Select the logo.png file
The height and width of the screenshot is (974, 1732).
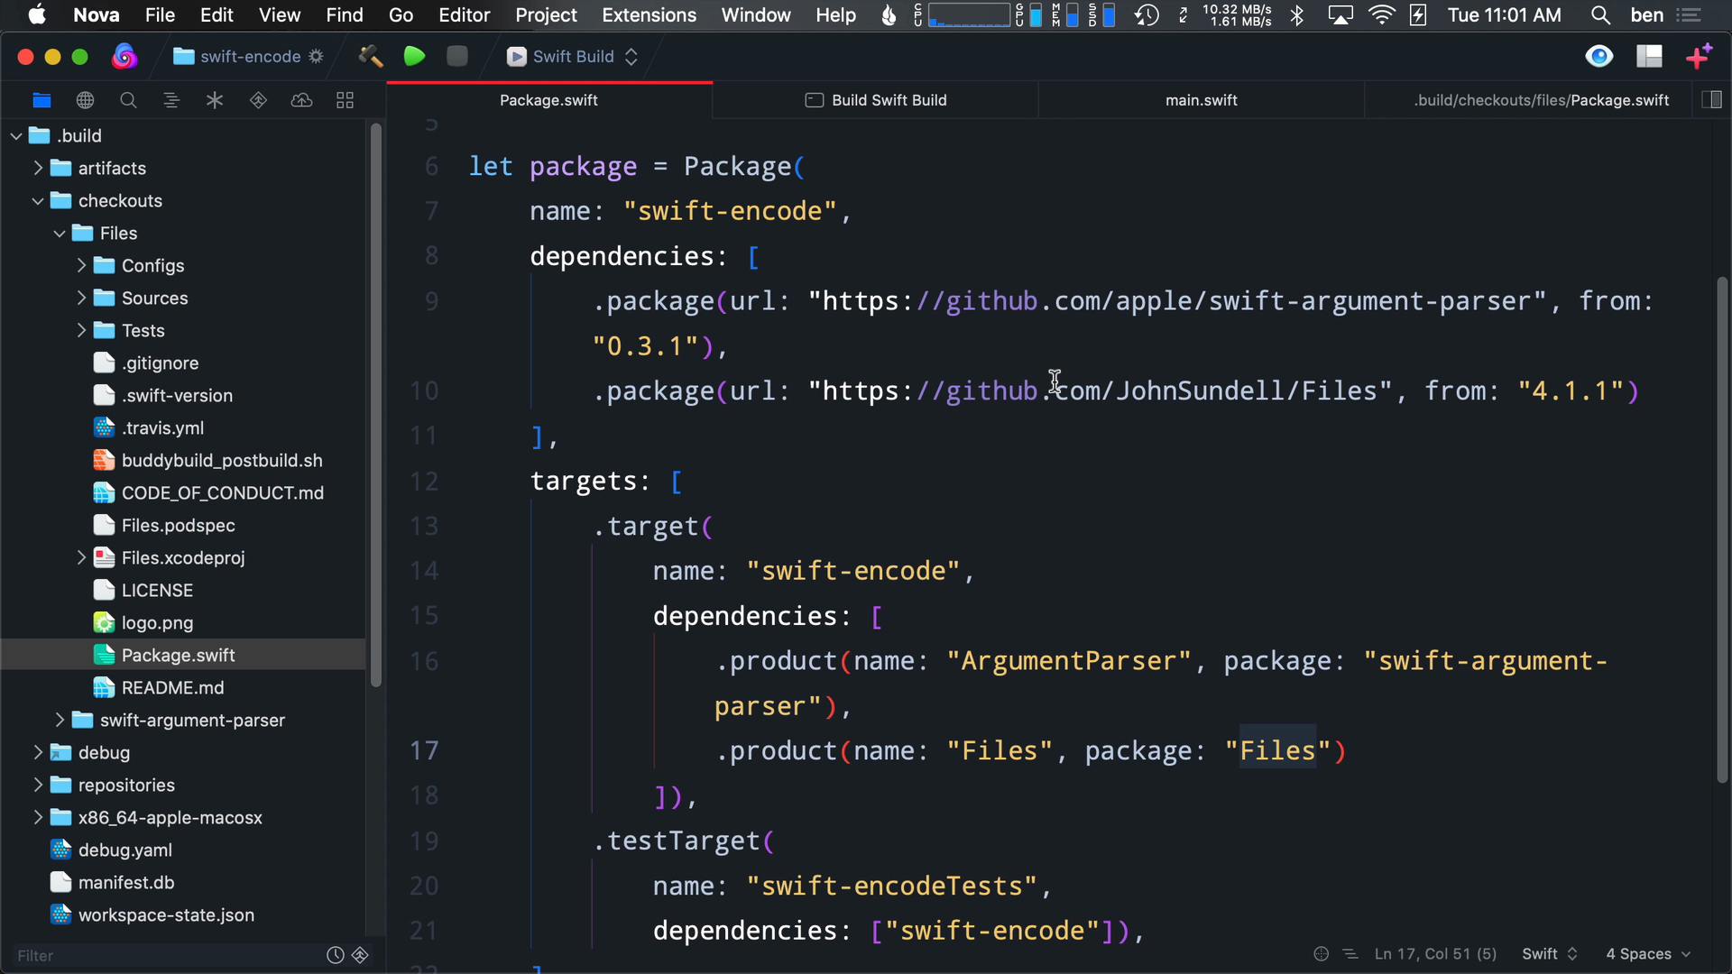click(x=182, y=622)
